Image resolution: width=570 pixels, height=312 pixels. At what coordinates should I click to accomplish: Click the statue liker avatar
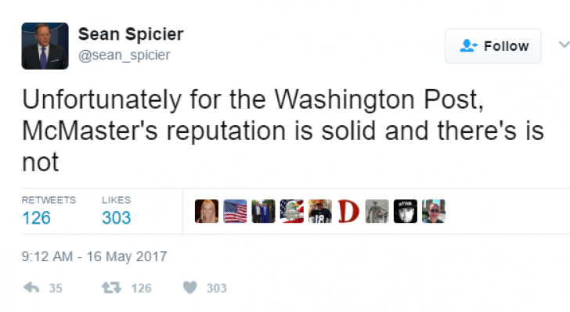(x=377, y=211)
